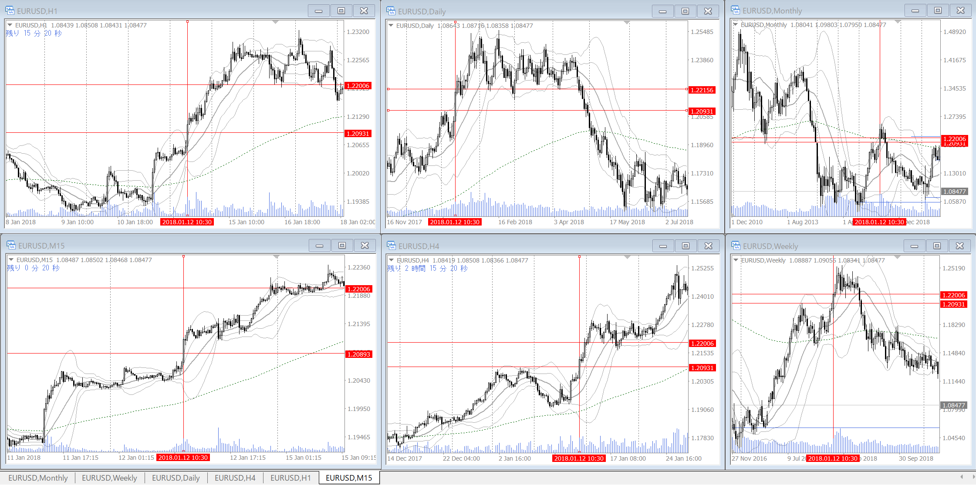Select the 1.20931 price label in Weekly chart

(954, 304)
